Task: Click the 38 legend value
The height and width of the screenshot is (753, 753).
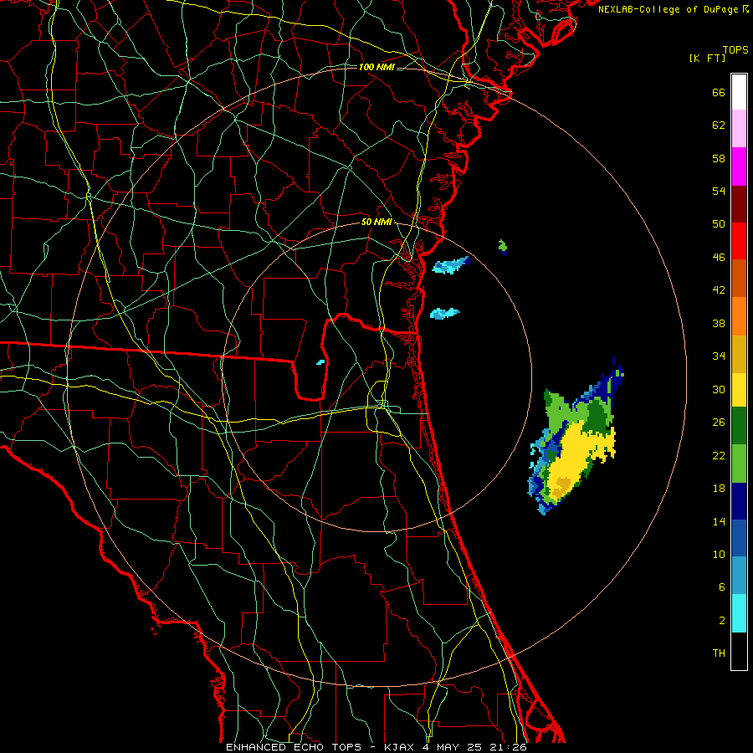Action: 719,323
